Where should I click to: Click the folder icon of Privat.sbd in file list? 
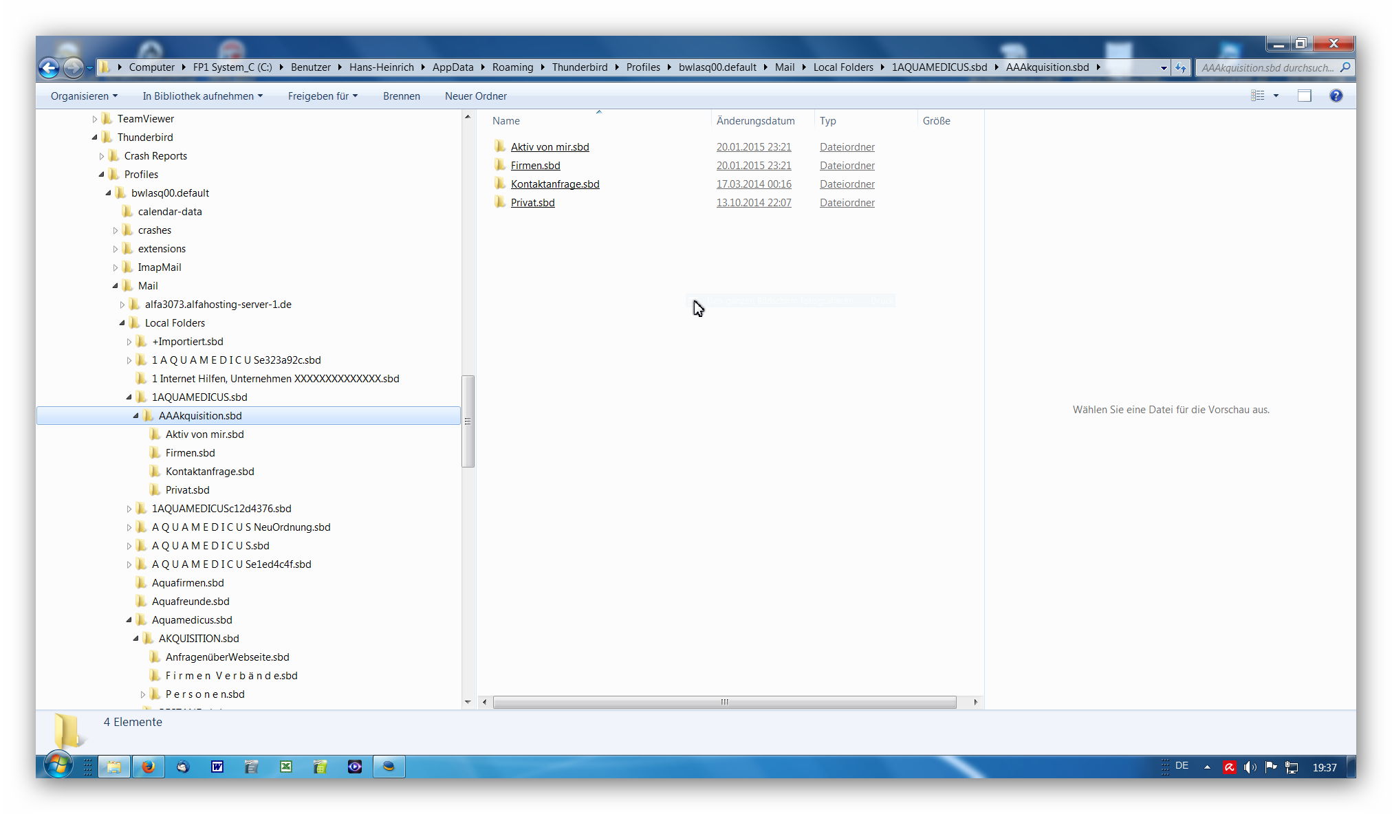click(500, 202)
